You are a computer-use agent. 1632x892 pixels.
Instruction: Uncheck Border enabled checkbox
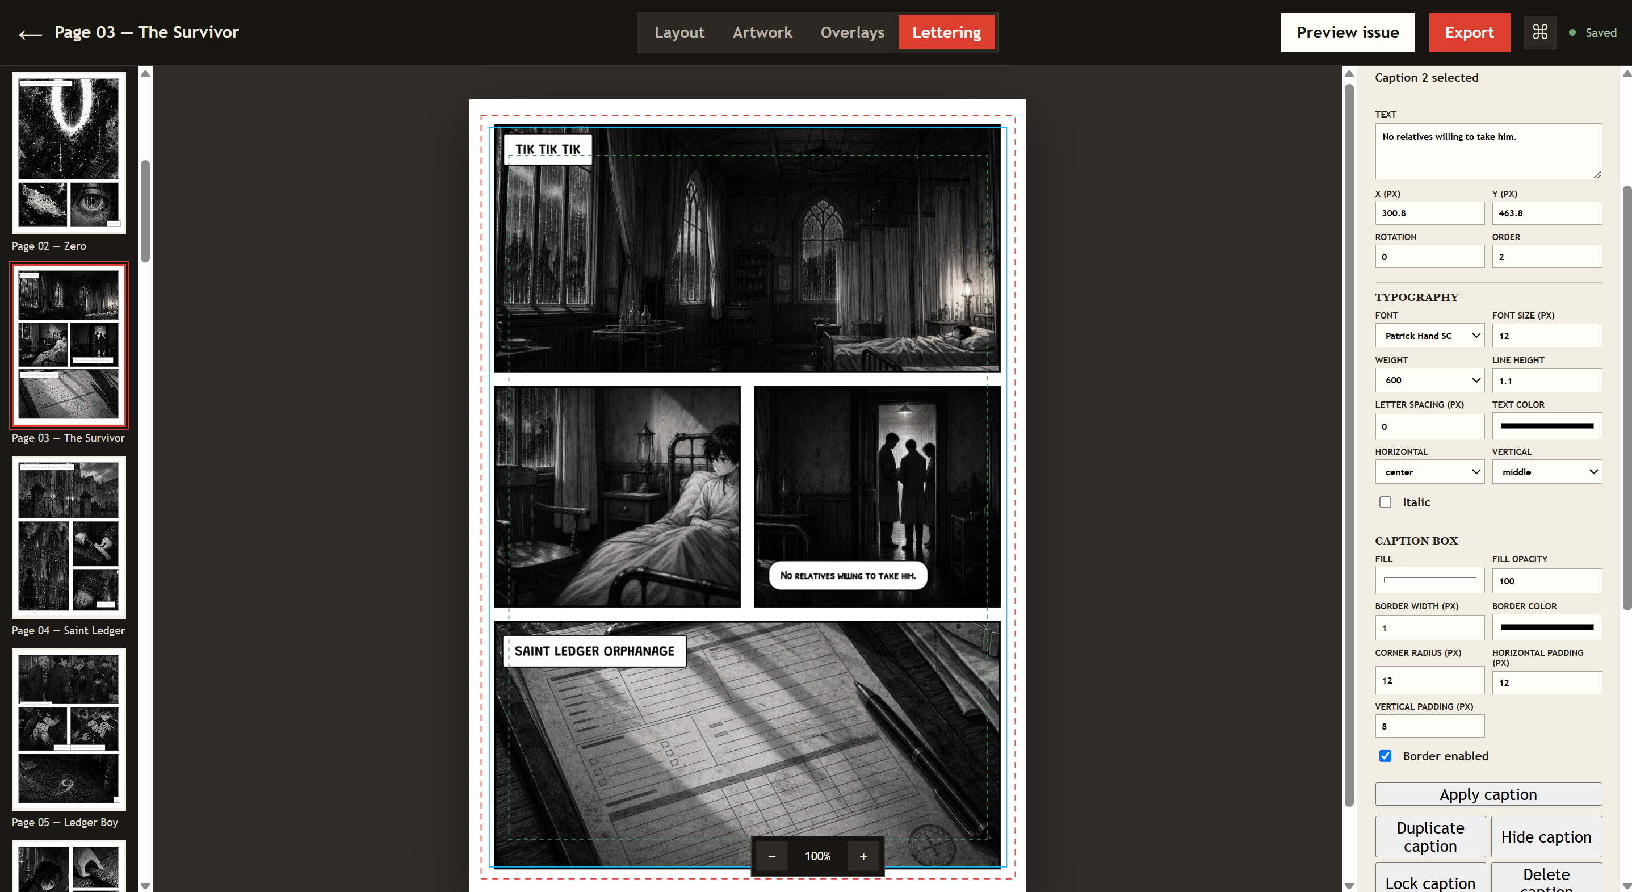tap(1386, 756)
